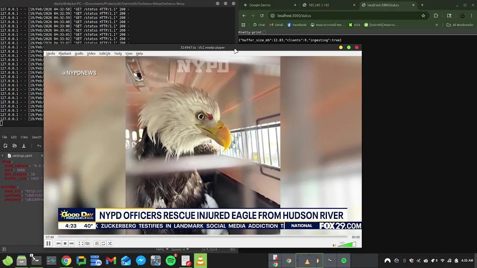This screenshot has width=477, height=268.
Task: Open the Spaces: 4 indentation dropdown
Action: coord(180,249)
